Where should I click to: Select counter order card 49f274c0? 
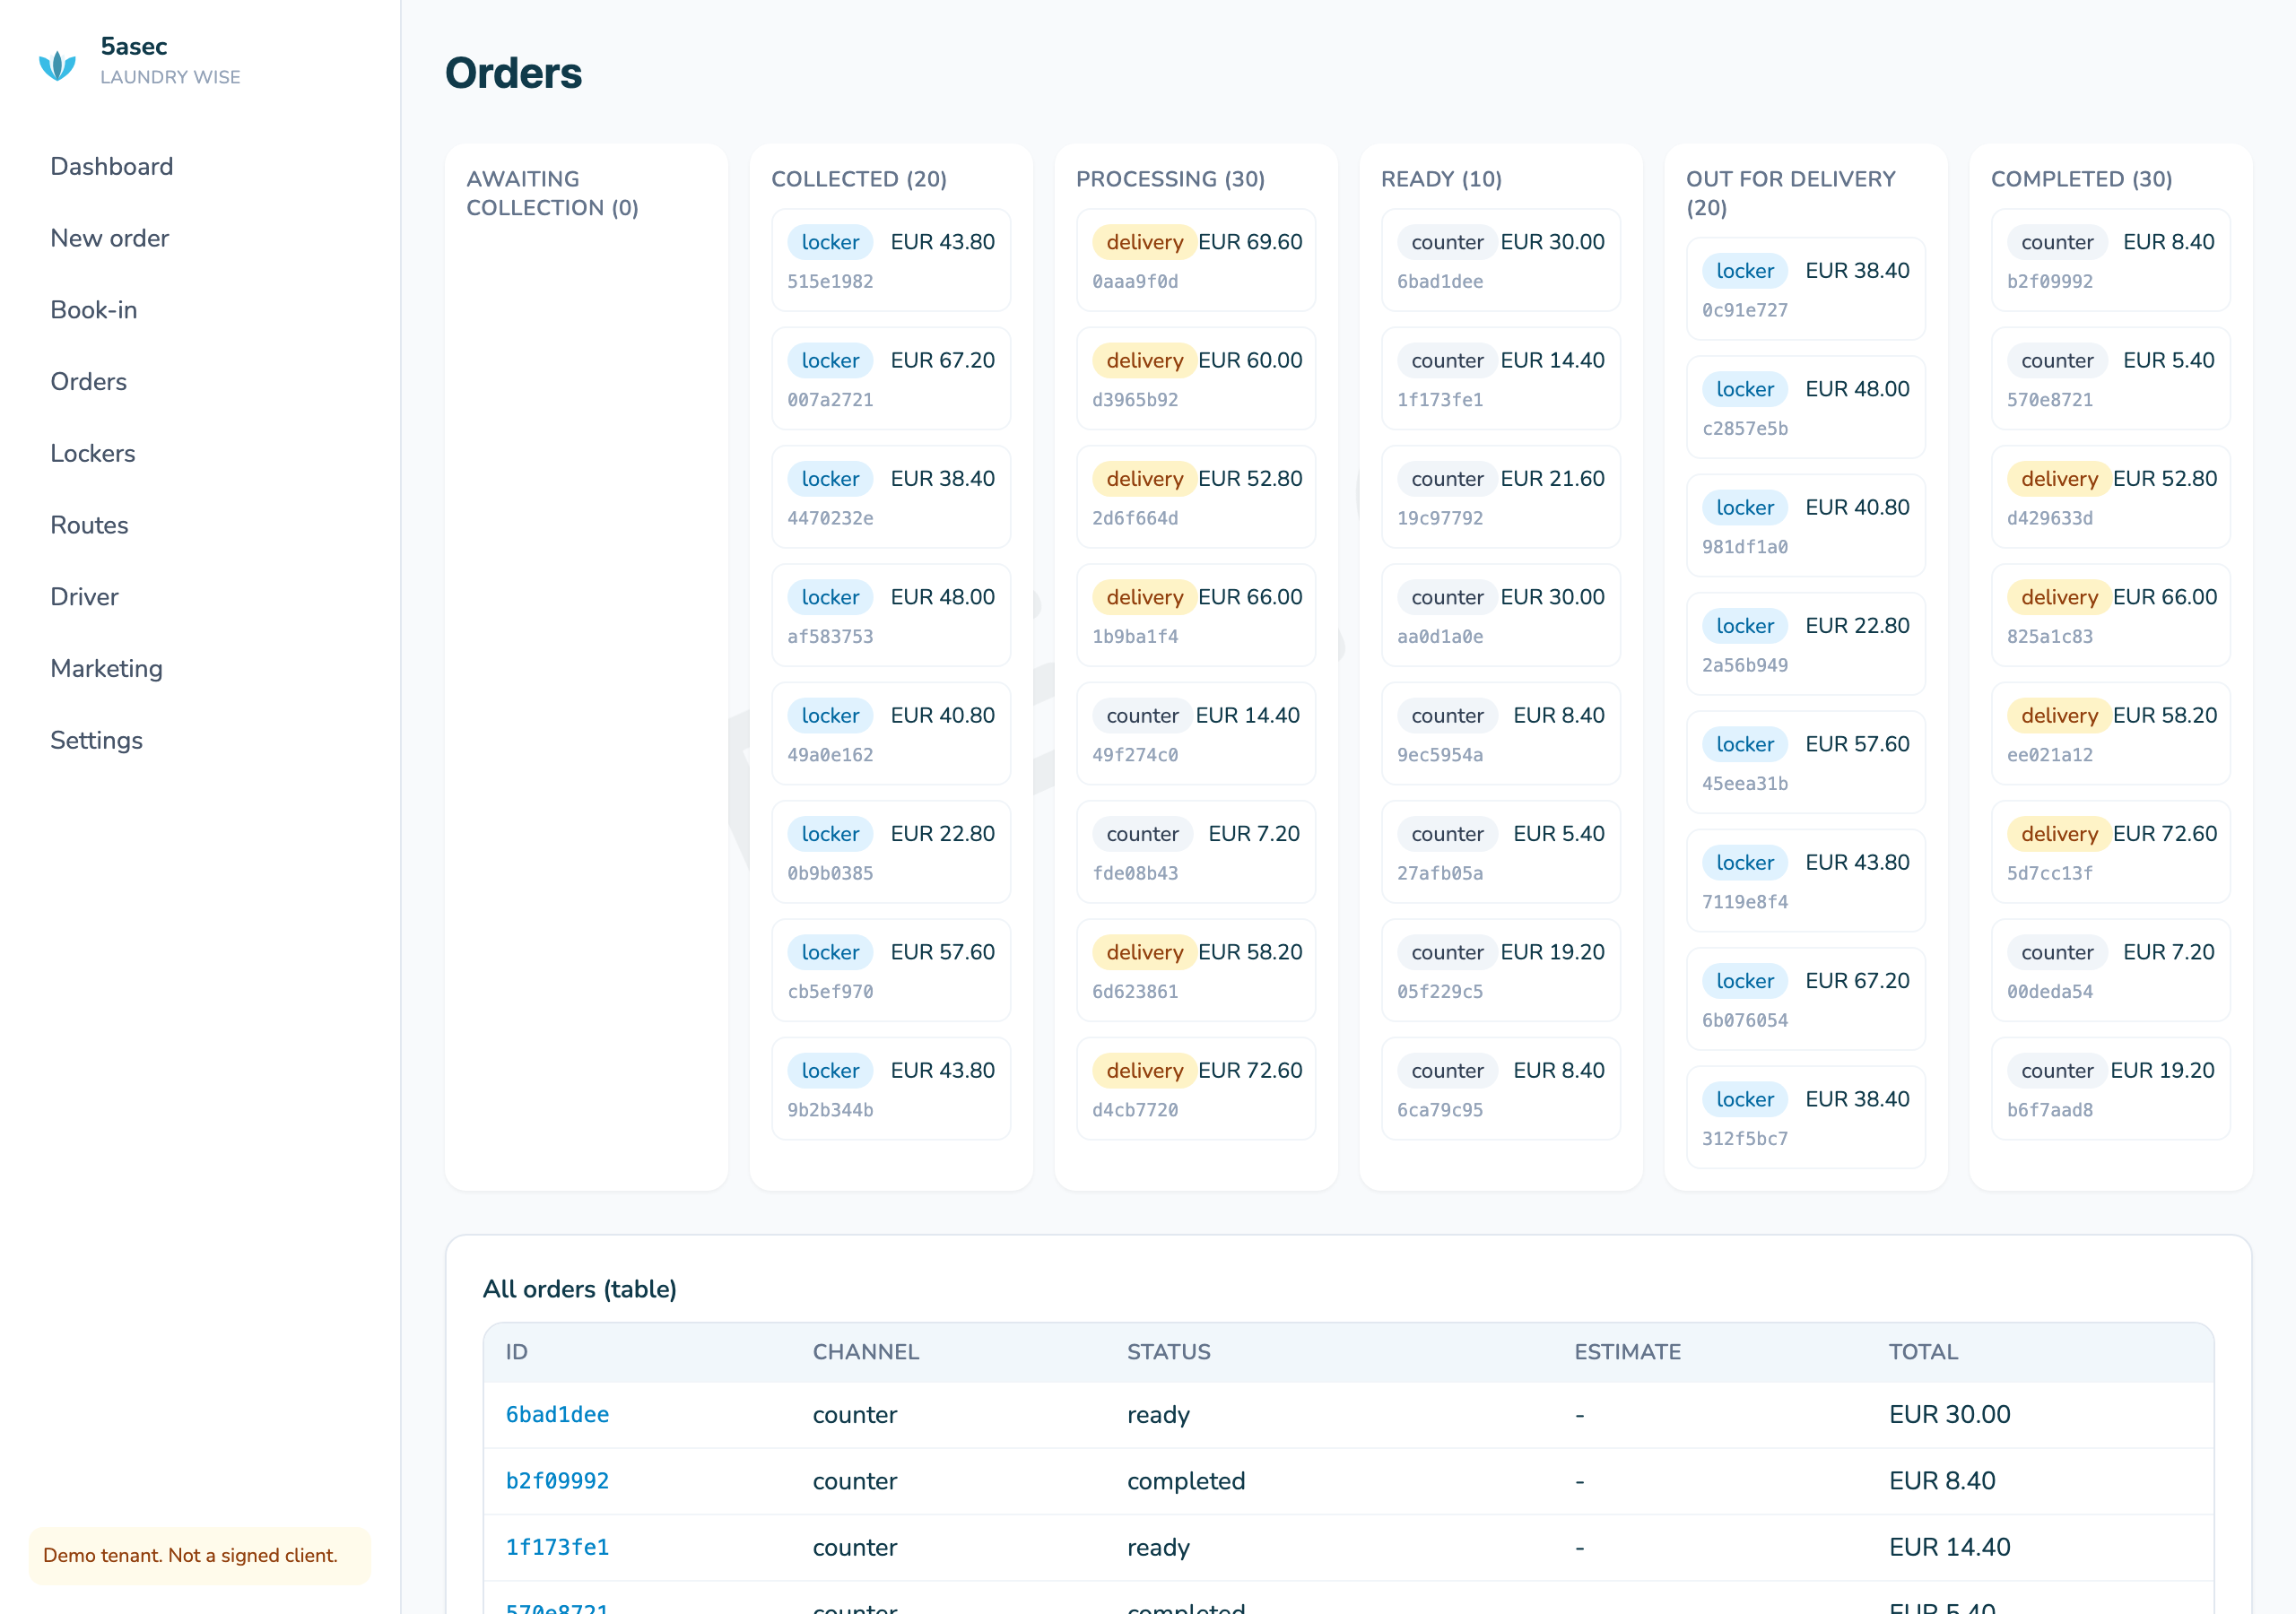1196,733
